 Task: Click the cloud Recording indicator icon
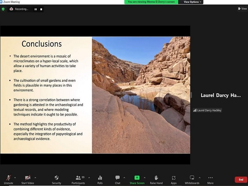coord(11,9)
